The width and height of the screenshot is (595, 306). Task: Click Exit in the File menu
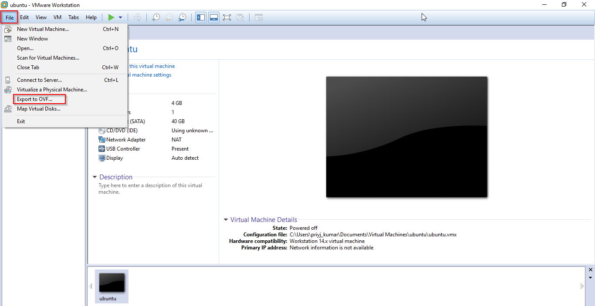click(64, 121)
